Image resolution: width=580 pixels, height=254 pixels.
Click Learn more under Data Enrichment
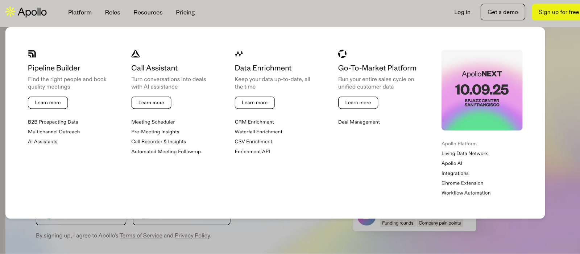[x=254, y=103]
